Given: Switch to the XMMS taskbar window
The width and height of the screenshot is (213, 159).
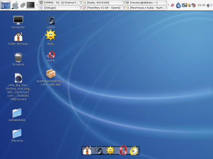Looking at the screenshot, I should click(x=60, y=3).
